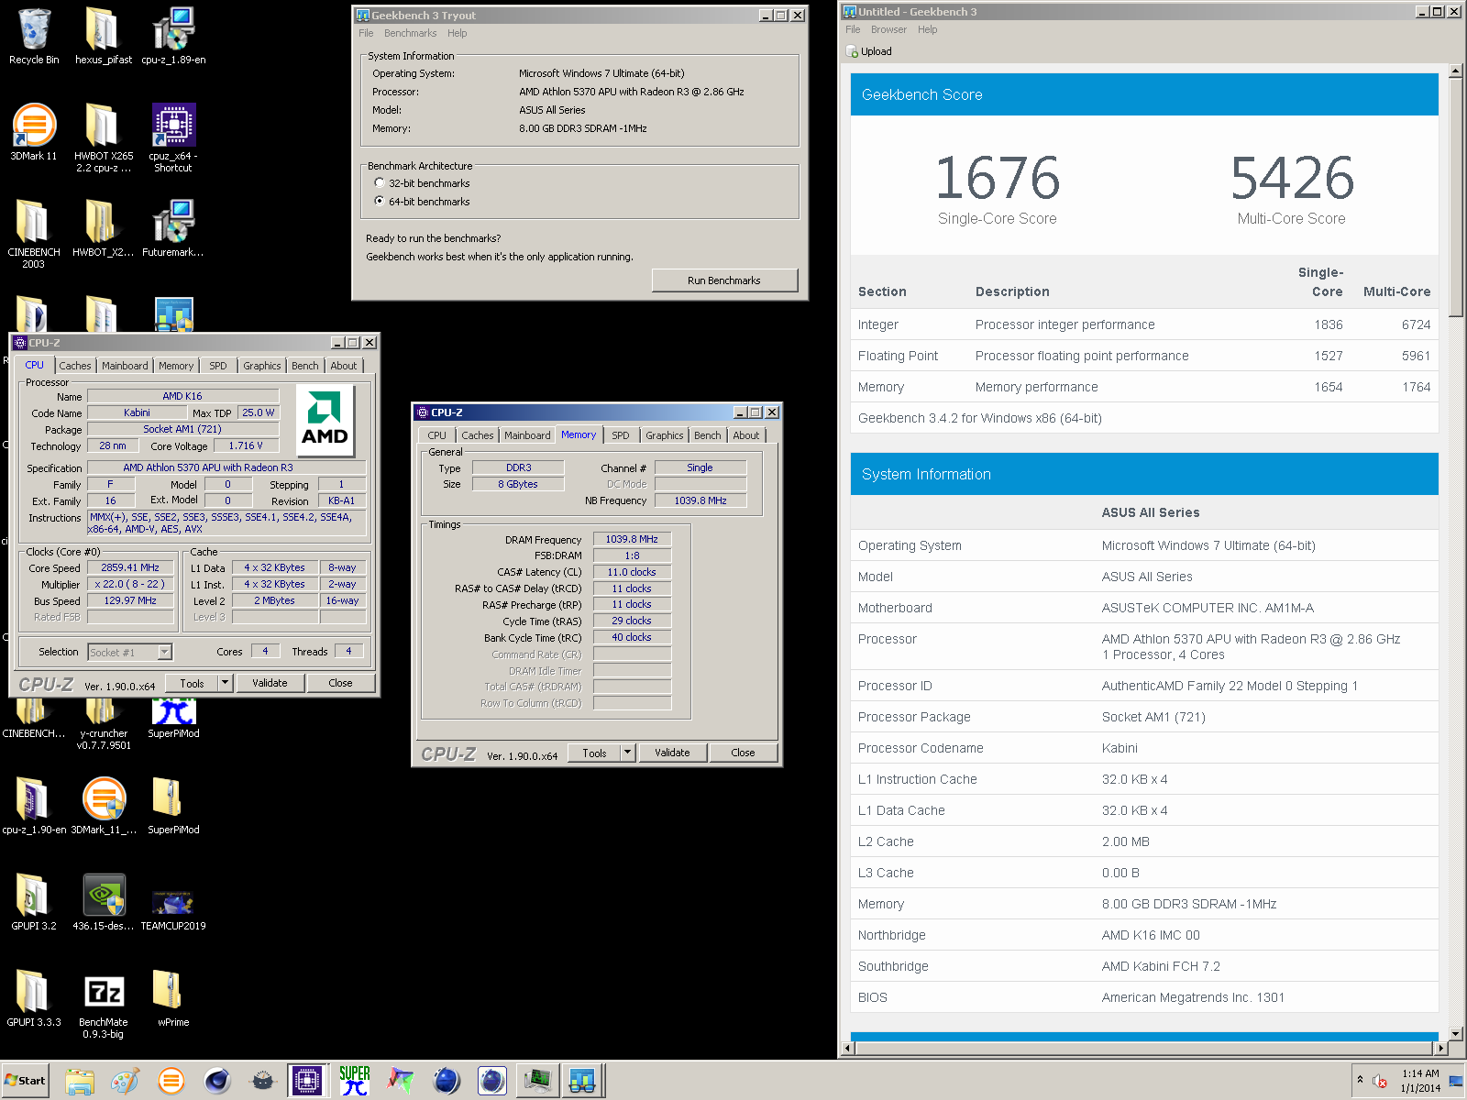Open Help menu in Geekbench 3 Tryout
The image size is (1467, 1100).
(457, 33)
